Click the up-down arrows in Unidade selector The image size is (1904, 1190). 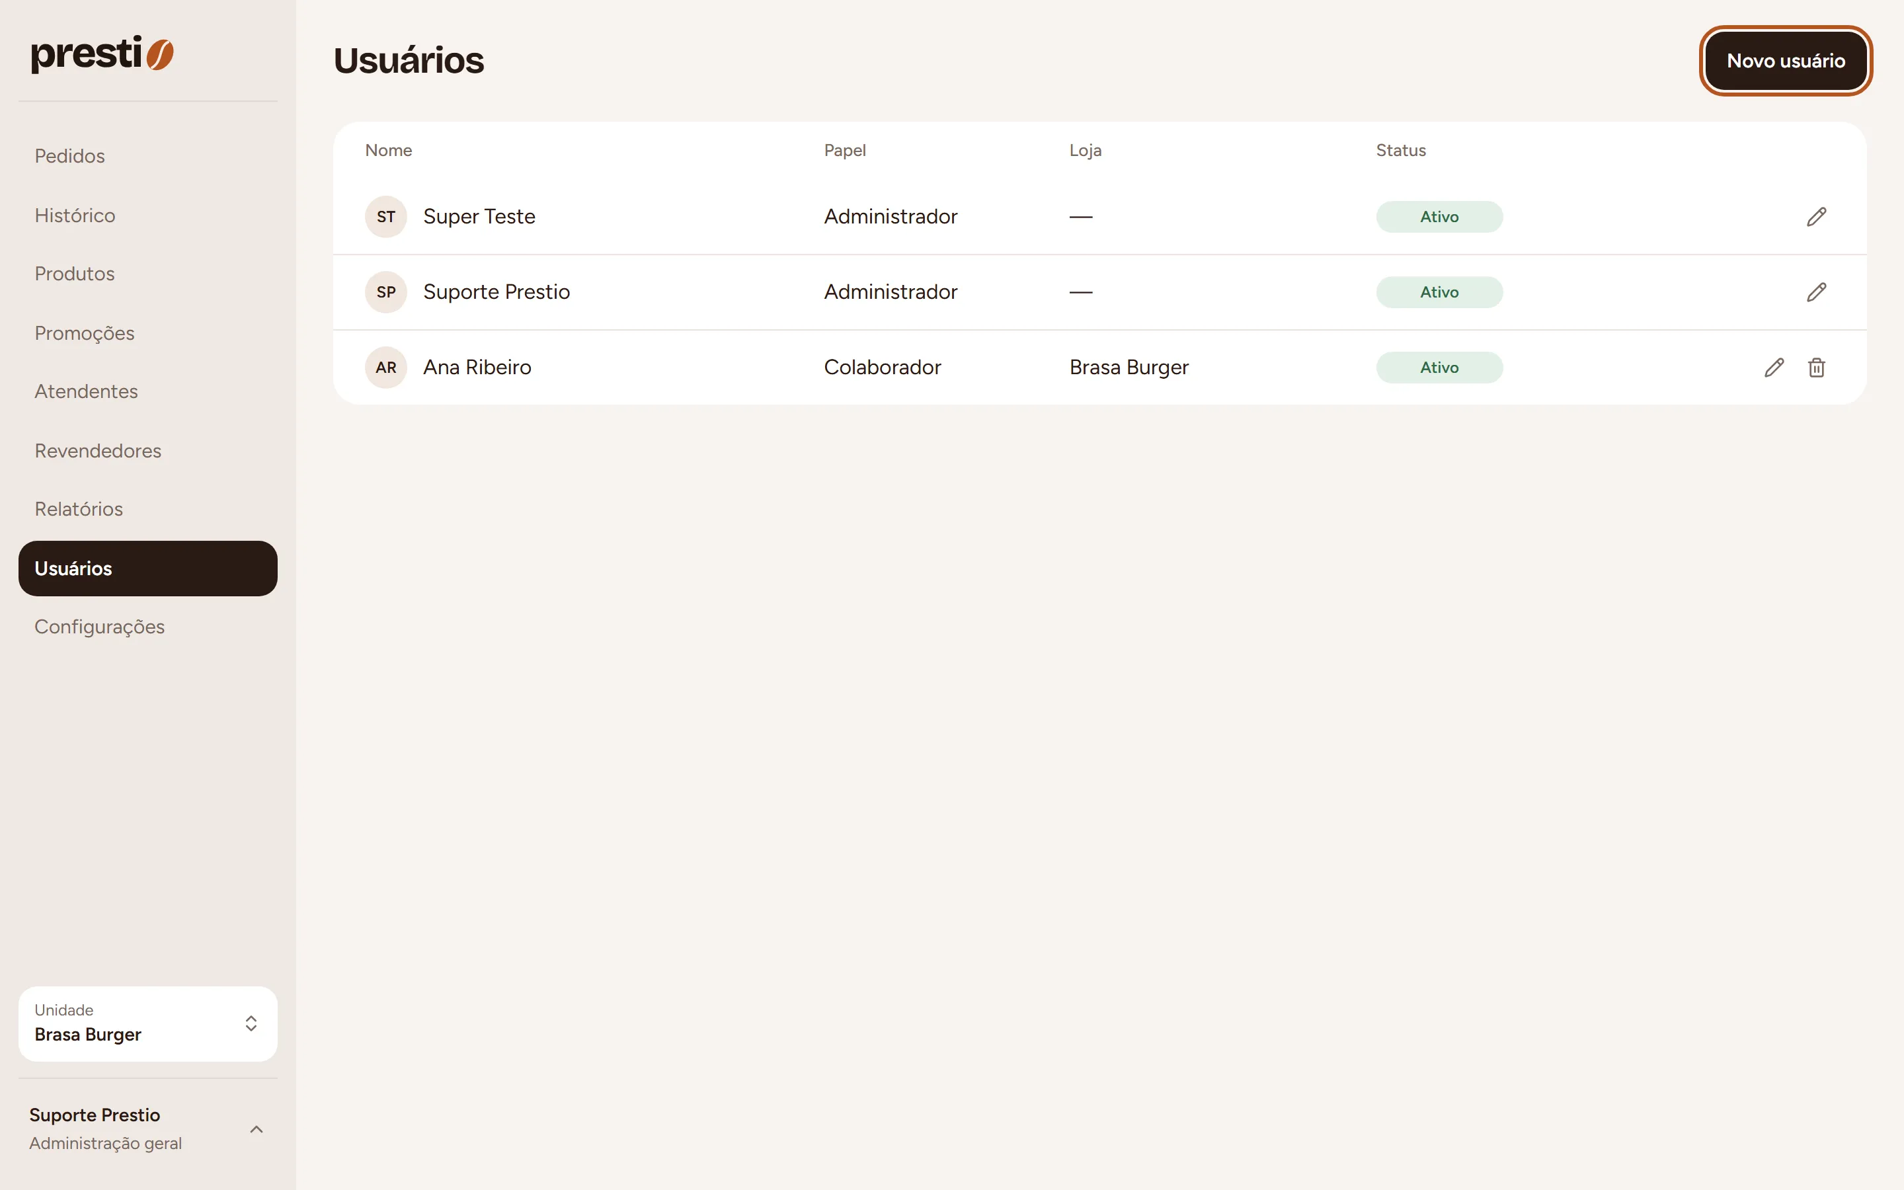[x=251, y=1023]
